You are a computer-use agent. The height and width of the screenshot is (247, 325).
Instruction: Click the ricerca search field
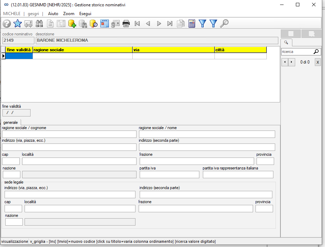(x=297, y=52)
